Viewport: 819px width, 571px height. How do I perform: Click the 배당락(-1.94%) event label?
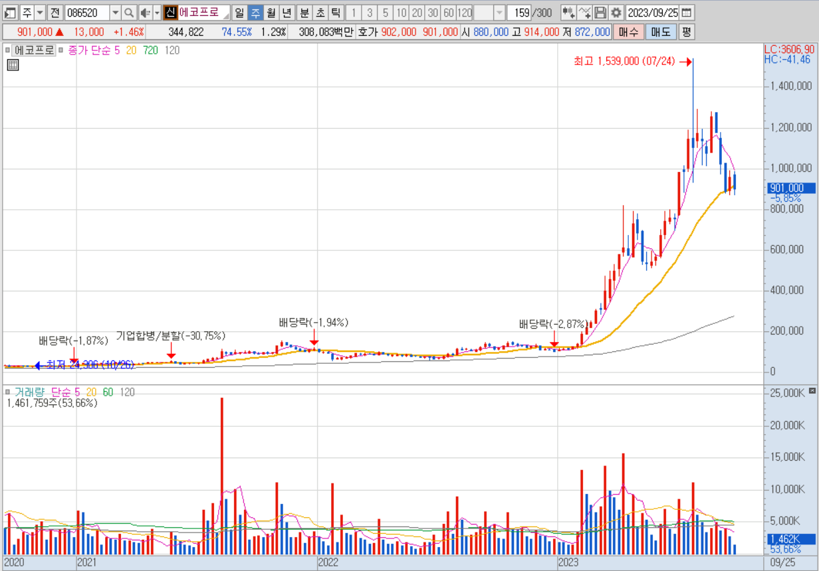314,323
